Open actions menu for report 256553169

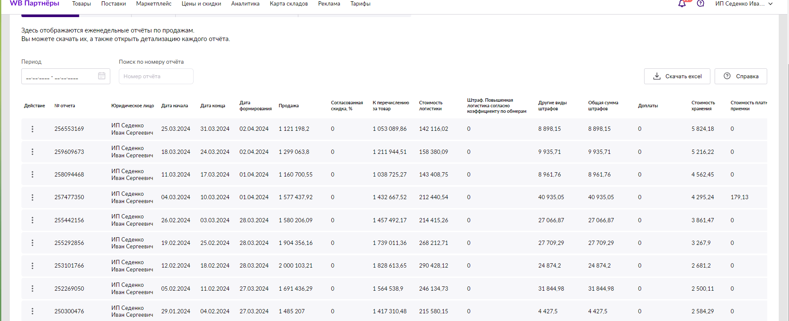point(32,129)
